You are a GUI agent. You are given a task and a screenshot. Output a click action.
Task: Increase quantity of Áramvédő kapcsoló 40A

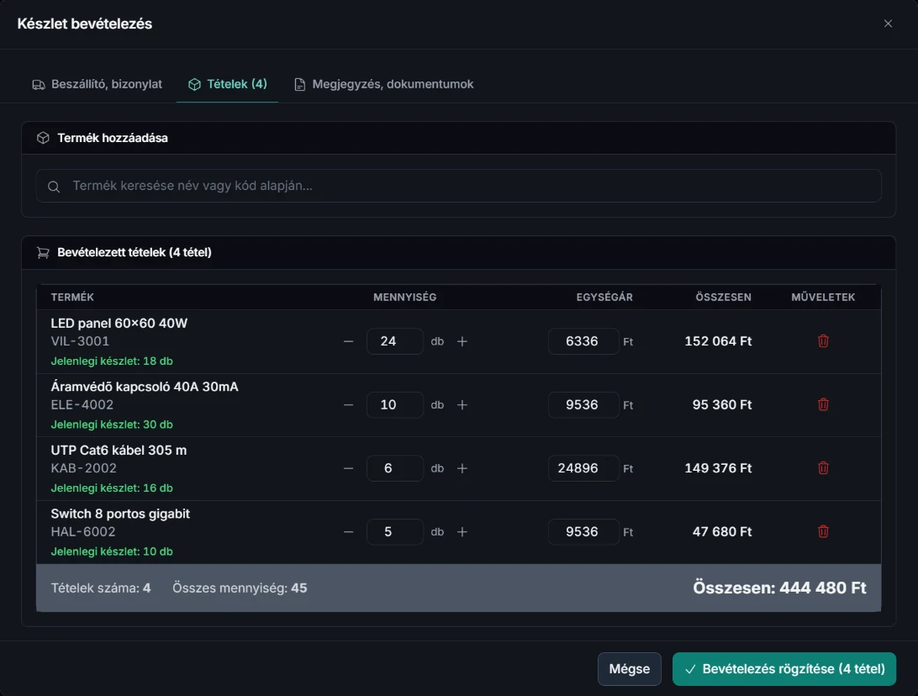pos(462,404)
